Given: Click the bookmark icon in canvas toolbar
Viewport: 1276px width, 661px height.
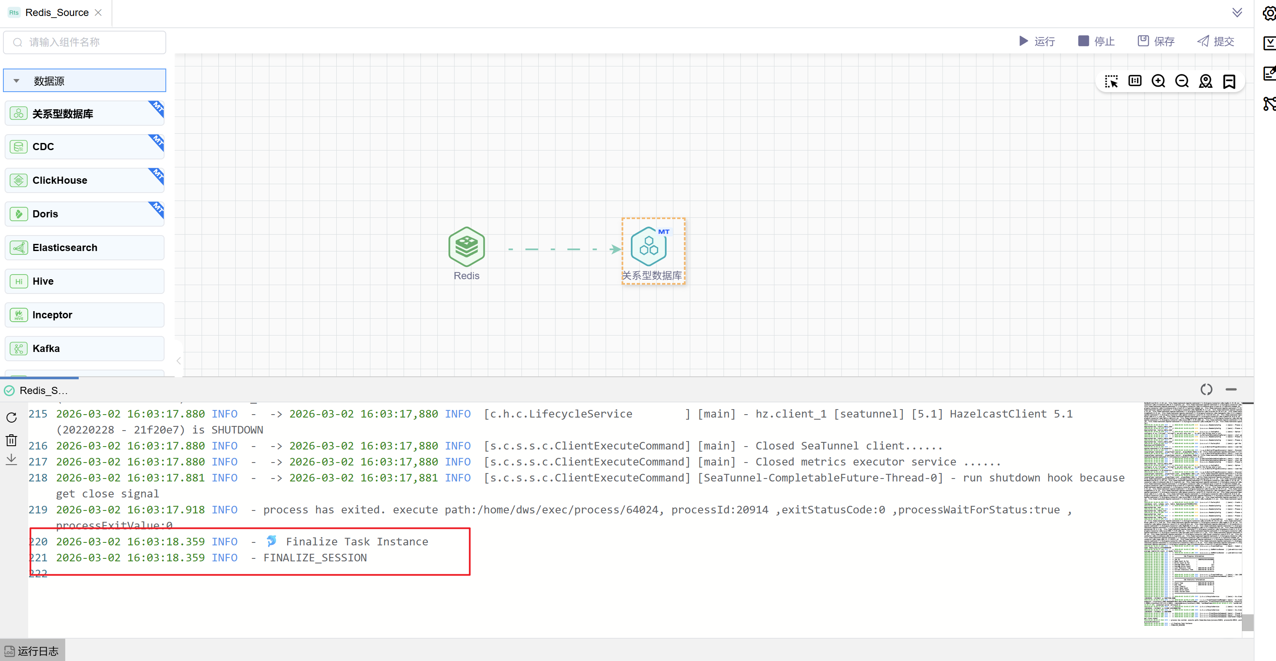Looking at the screenshot, I should 1229,81.
